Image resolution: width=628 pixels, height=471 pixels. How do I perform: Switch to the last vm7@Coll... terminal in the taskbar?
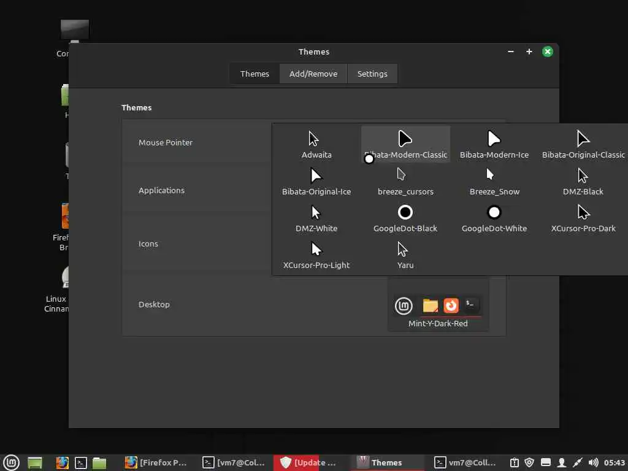[x=465, y=463]
